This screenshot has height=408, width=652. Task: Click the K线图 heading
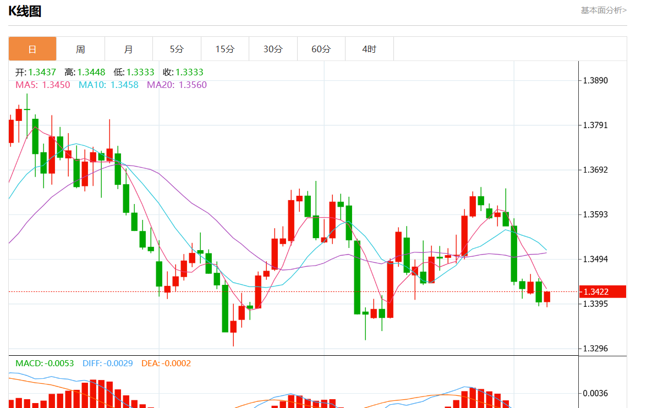[x=25, y=11]
